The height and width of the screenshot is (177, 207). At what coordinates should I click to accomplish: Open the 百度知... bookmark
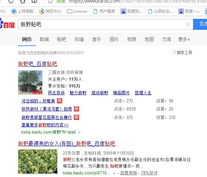tap(131, 11)
